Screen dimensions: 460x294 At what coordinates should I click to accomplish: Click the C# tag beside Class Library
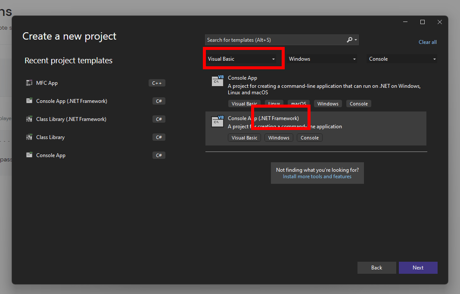[x=159, y=137]
